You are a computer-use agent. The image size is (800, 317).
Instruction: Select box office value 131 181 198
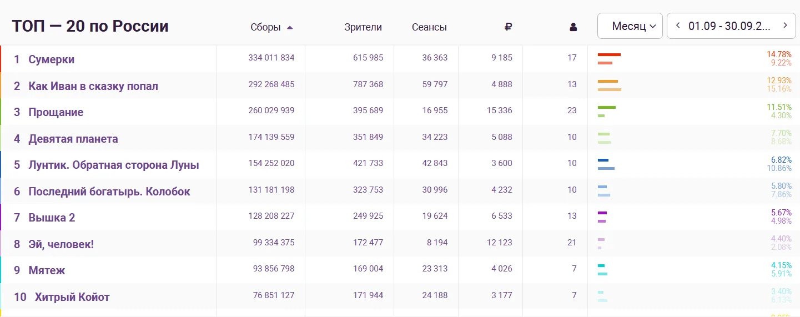271,190
